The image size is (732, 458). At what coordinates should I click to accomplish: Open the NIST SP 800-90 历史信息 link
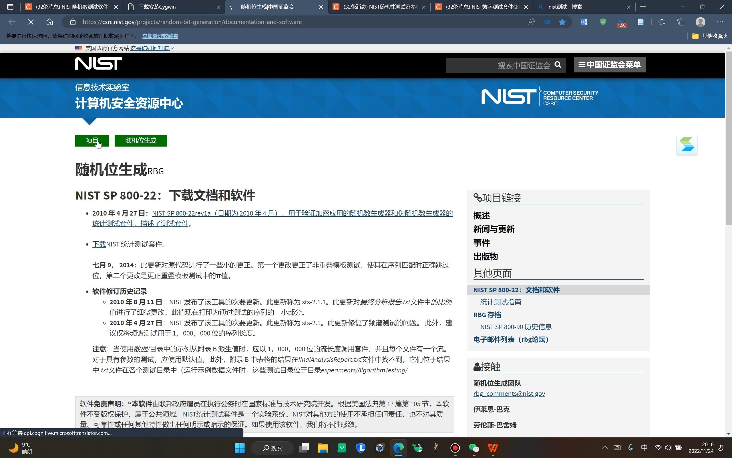pos(516,327)
